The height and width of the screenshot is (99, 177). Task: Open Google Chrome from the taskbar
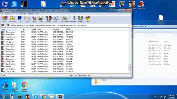pyautogui.click(x=44, y=97)
